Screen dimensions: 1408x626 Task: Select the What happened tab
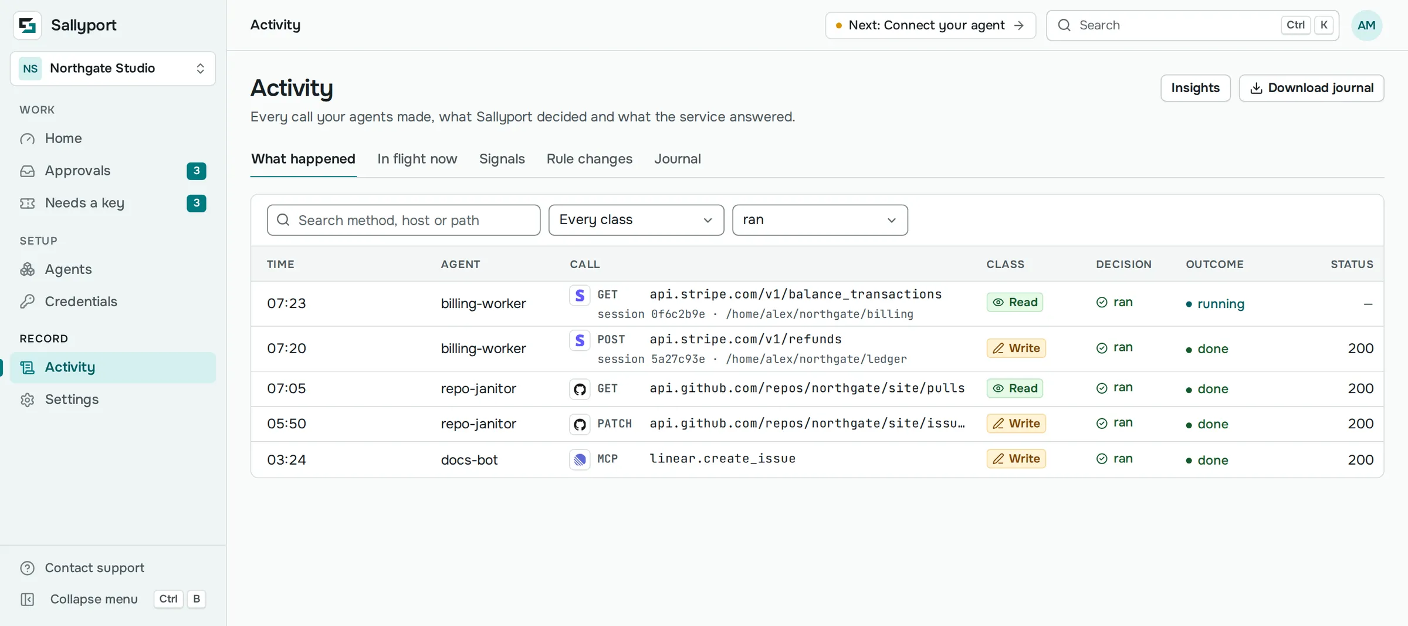[x=303, y=159]
